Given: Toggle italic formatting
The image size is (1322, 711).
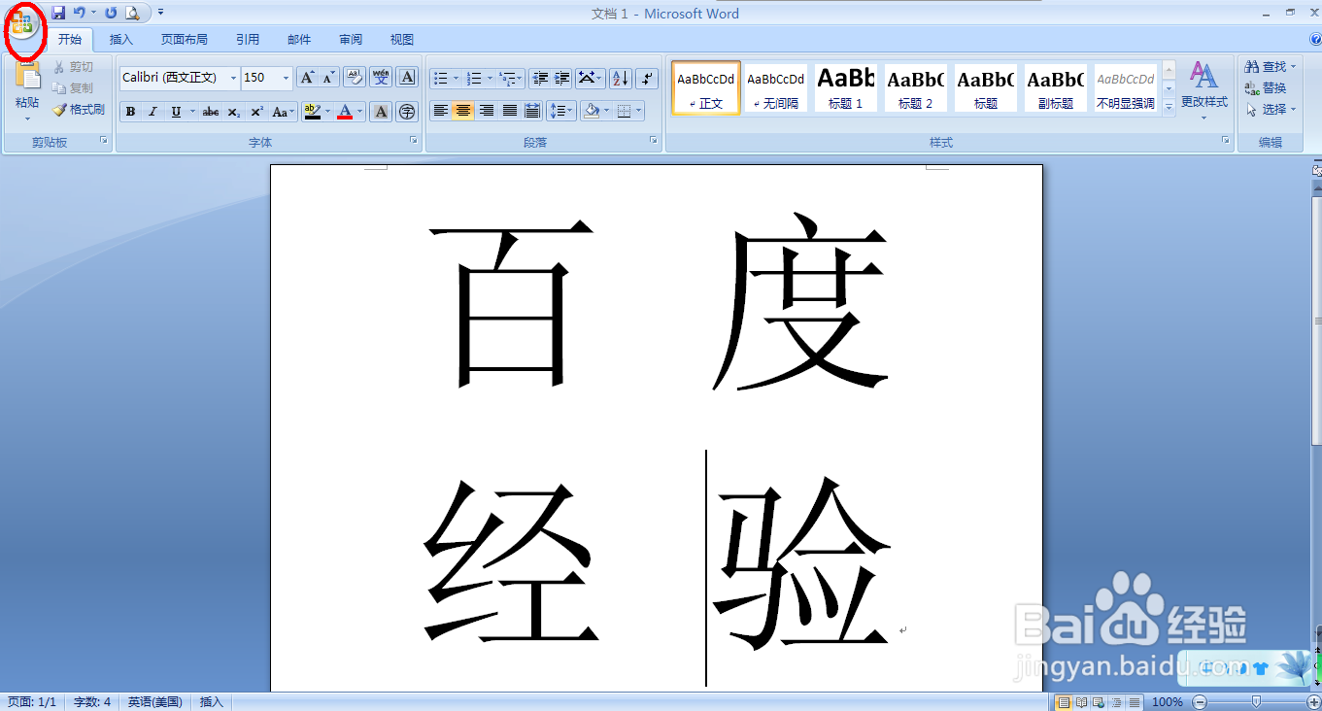Looking at the screenshot, I should (x=153, y=112).
